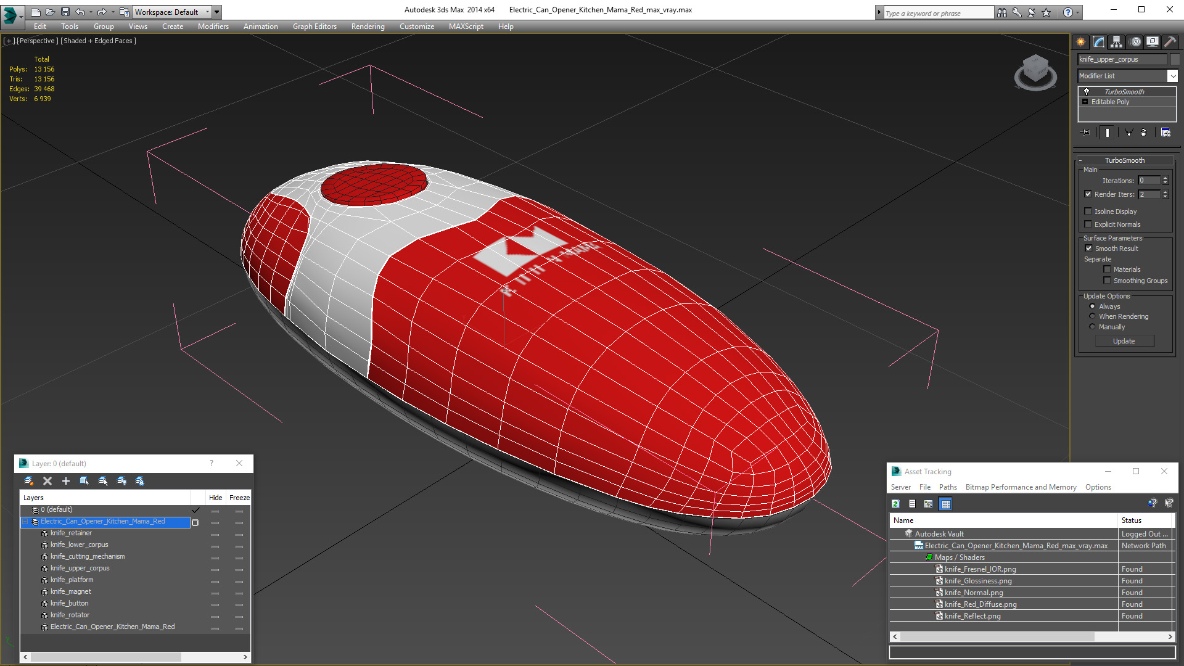Open the Help question-mark dropdown
This screenshot has height=666, width=1184.
1078,12
